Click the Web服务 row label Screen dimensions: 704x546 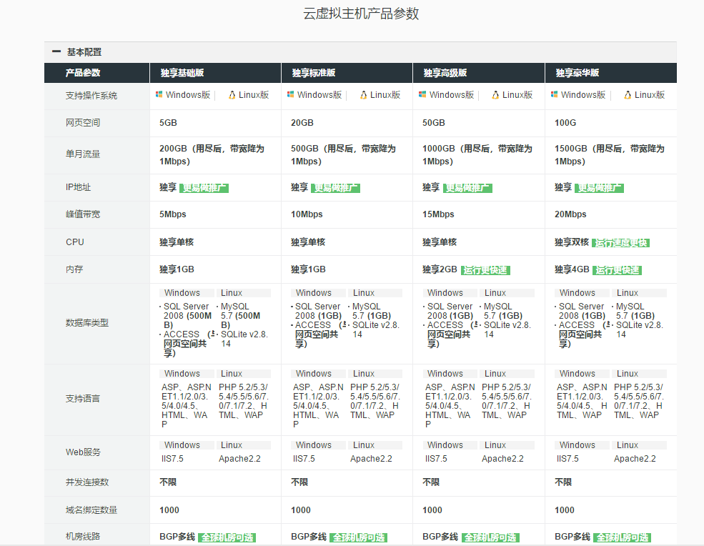point(83,452)
